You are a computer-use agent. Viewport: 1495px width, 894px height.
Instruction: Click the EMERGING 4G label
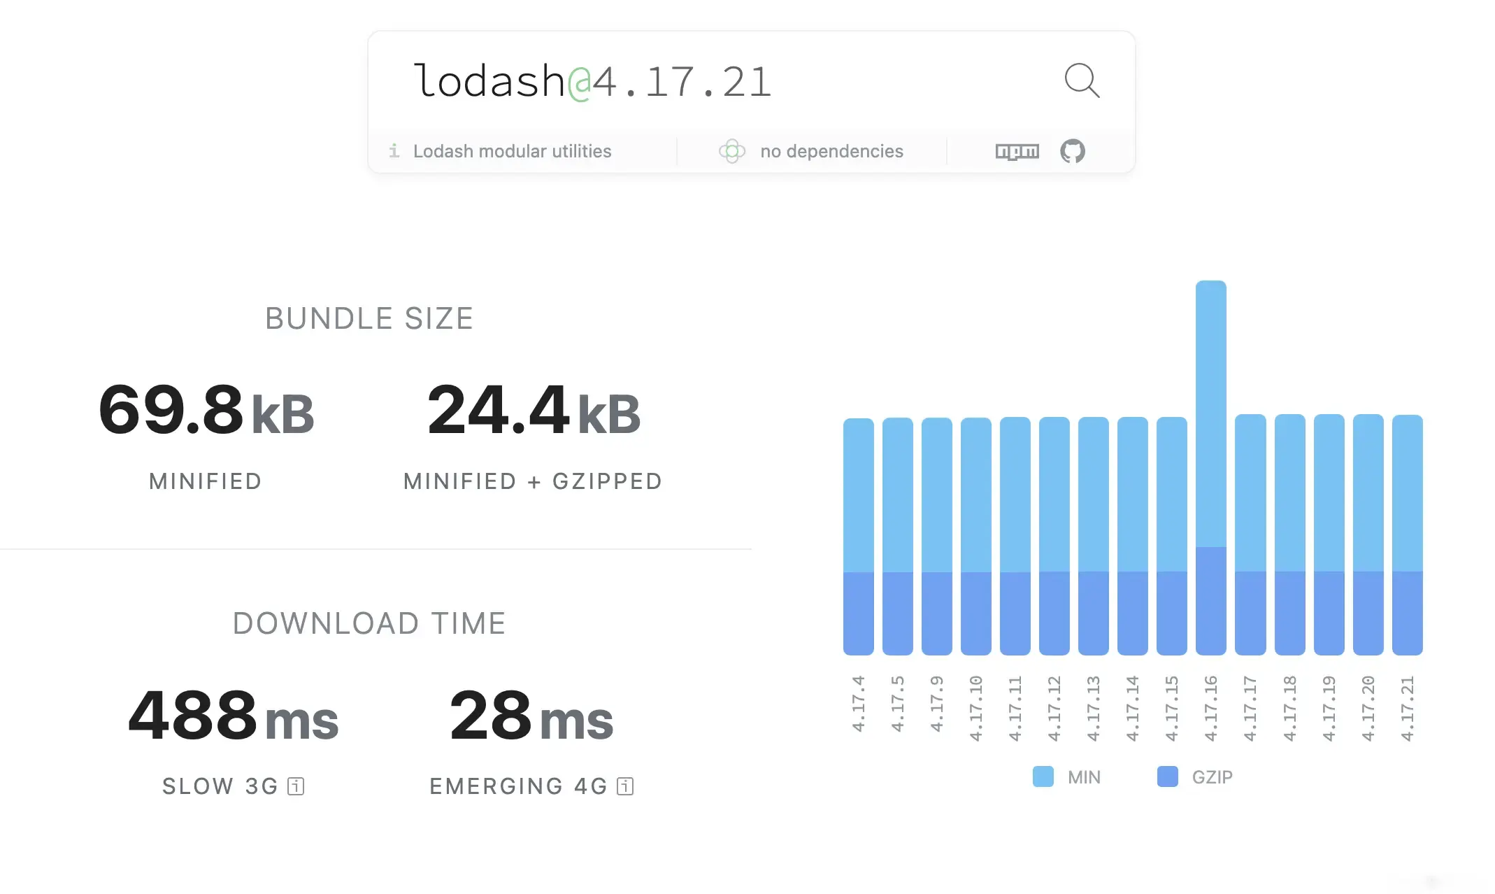click(x=518, y=786)
